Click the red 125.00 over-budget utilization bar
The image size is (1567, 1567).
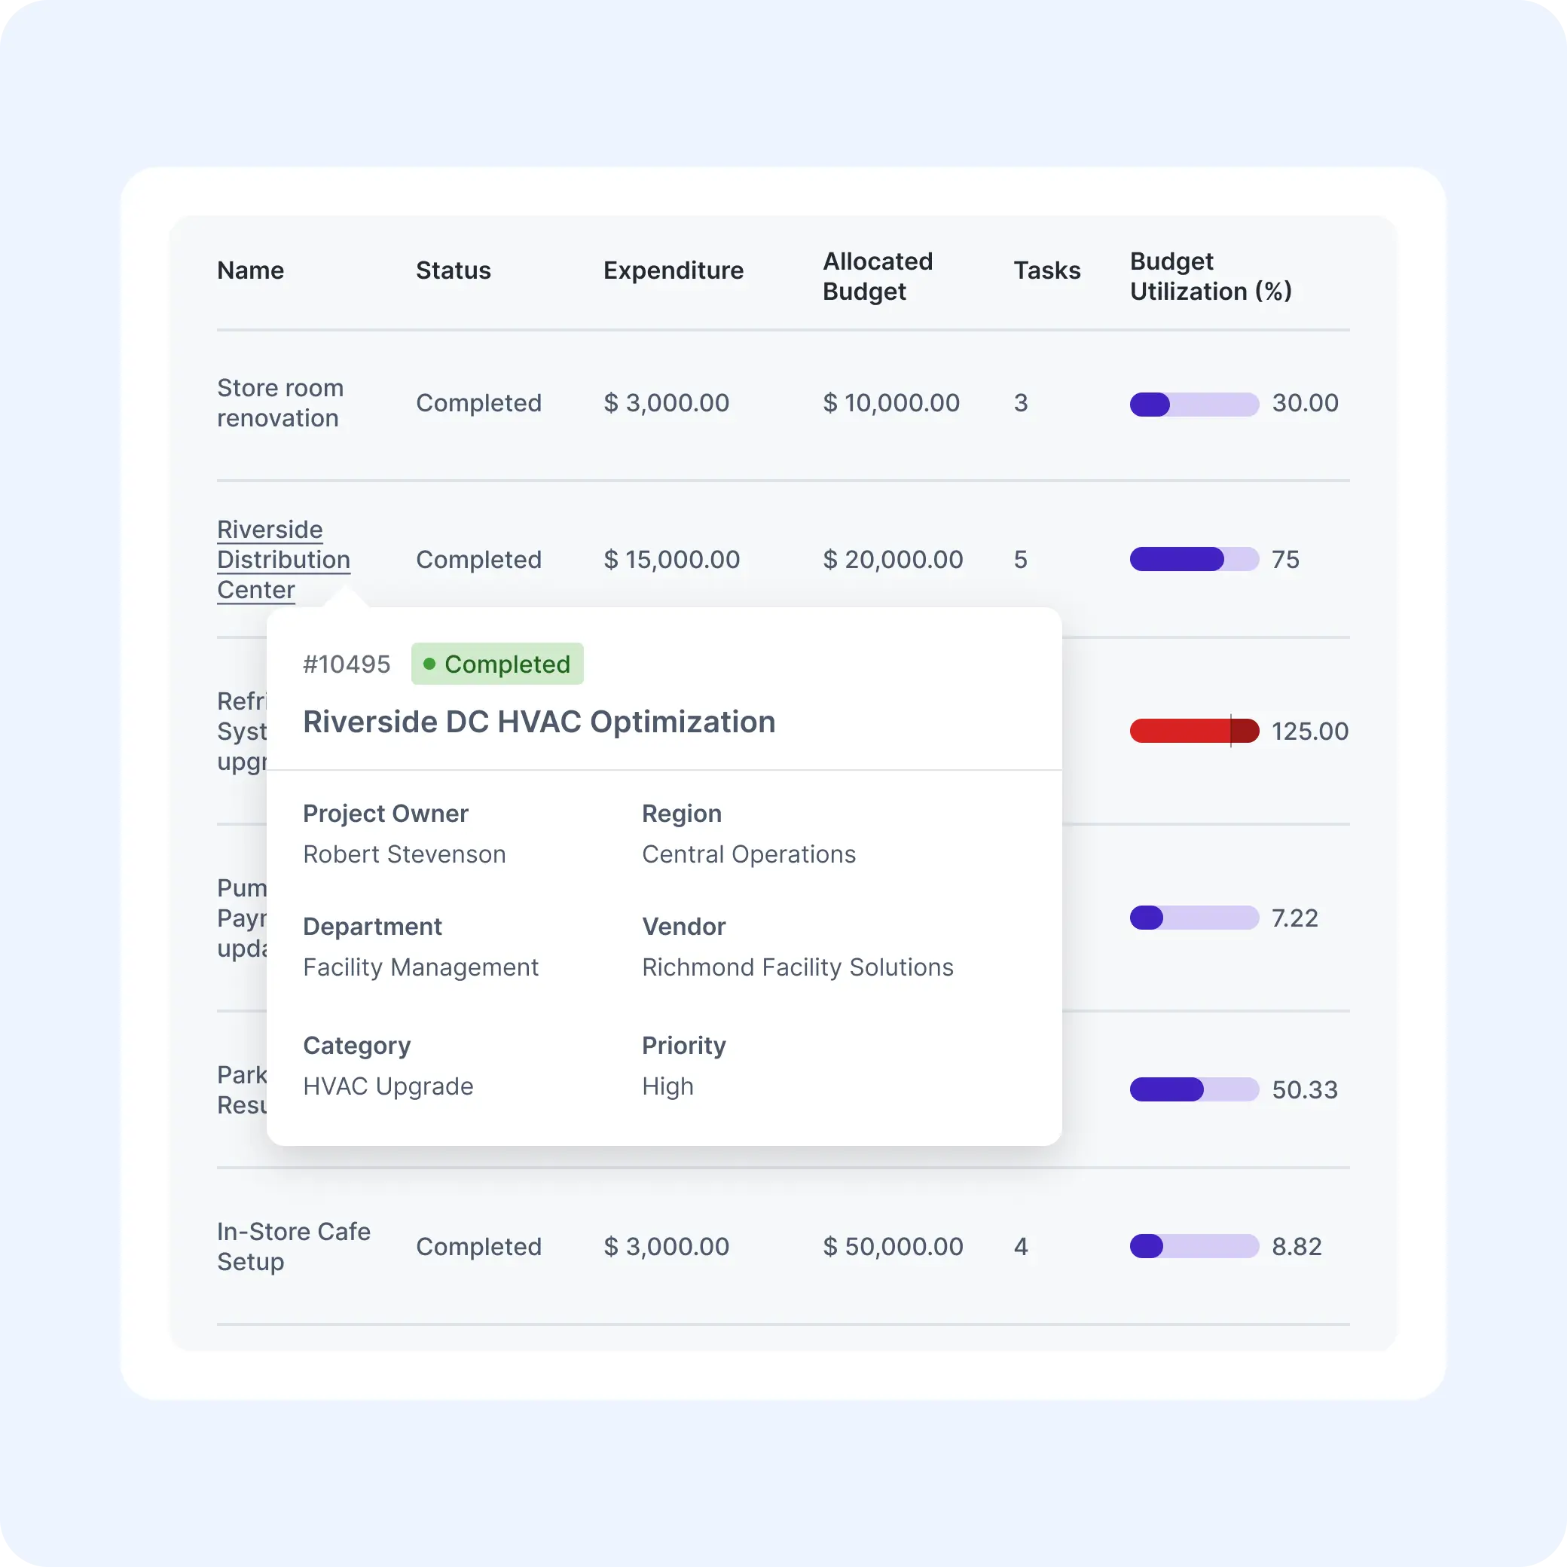click(x=1194, y=731)
